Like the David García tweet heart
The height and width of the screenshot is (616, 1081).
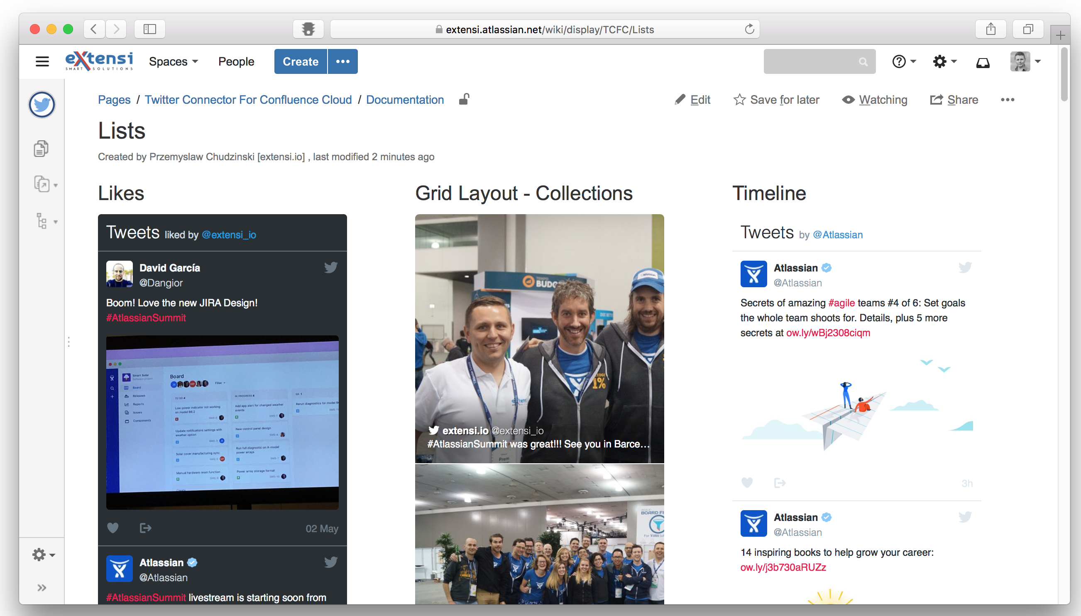[x=113, y=528]
